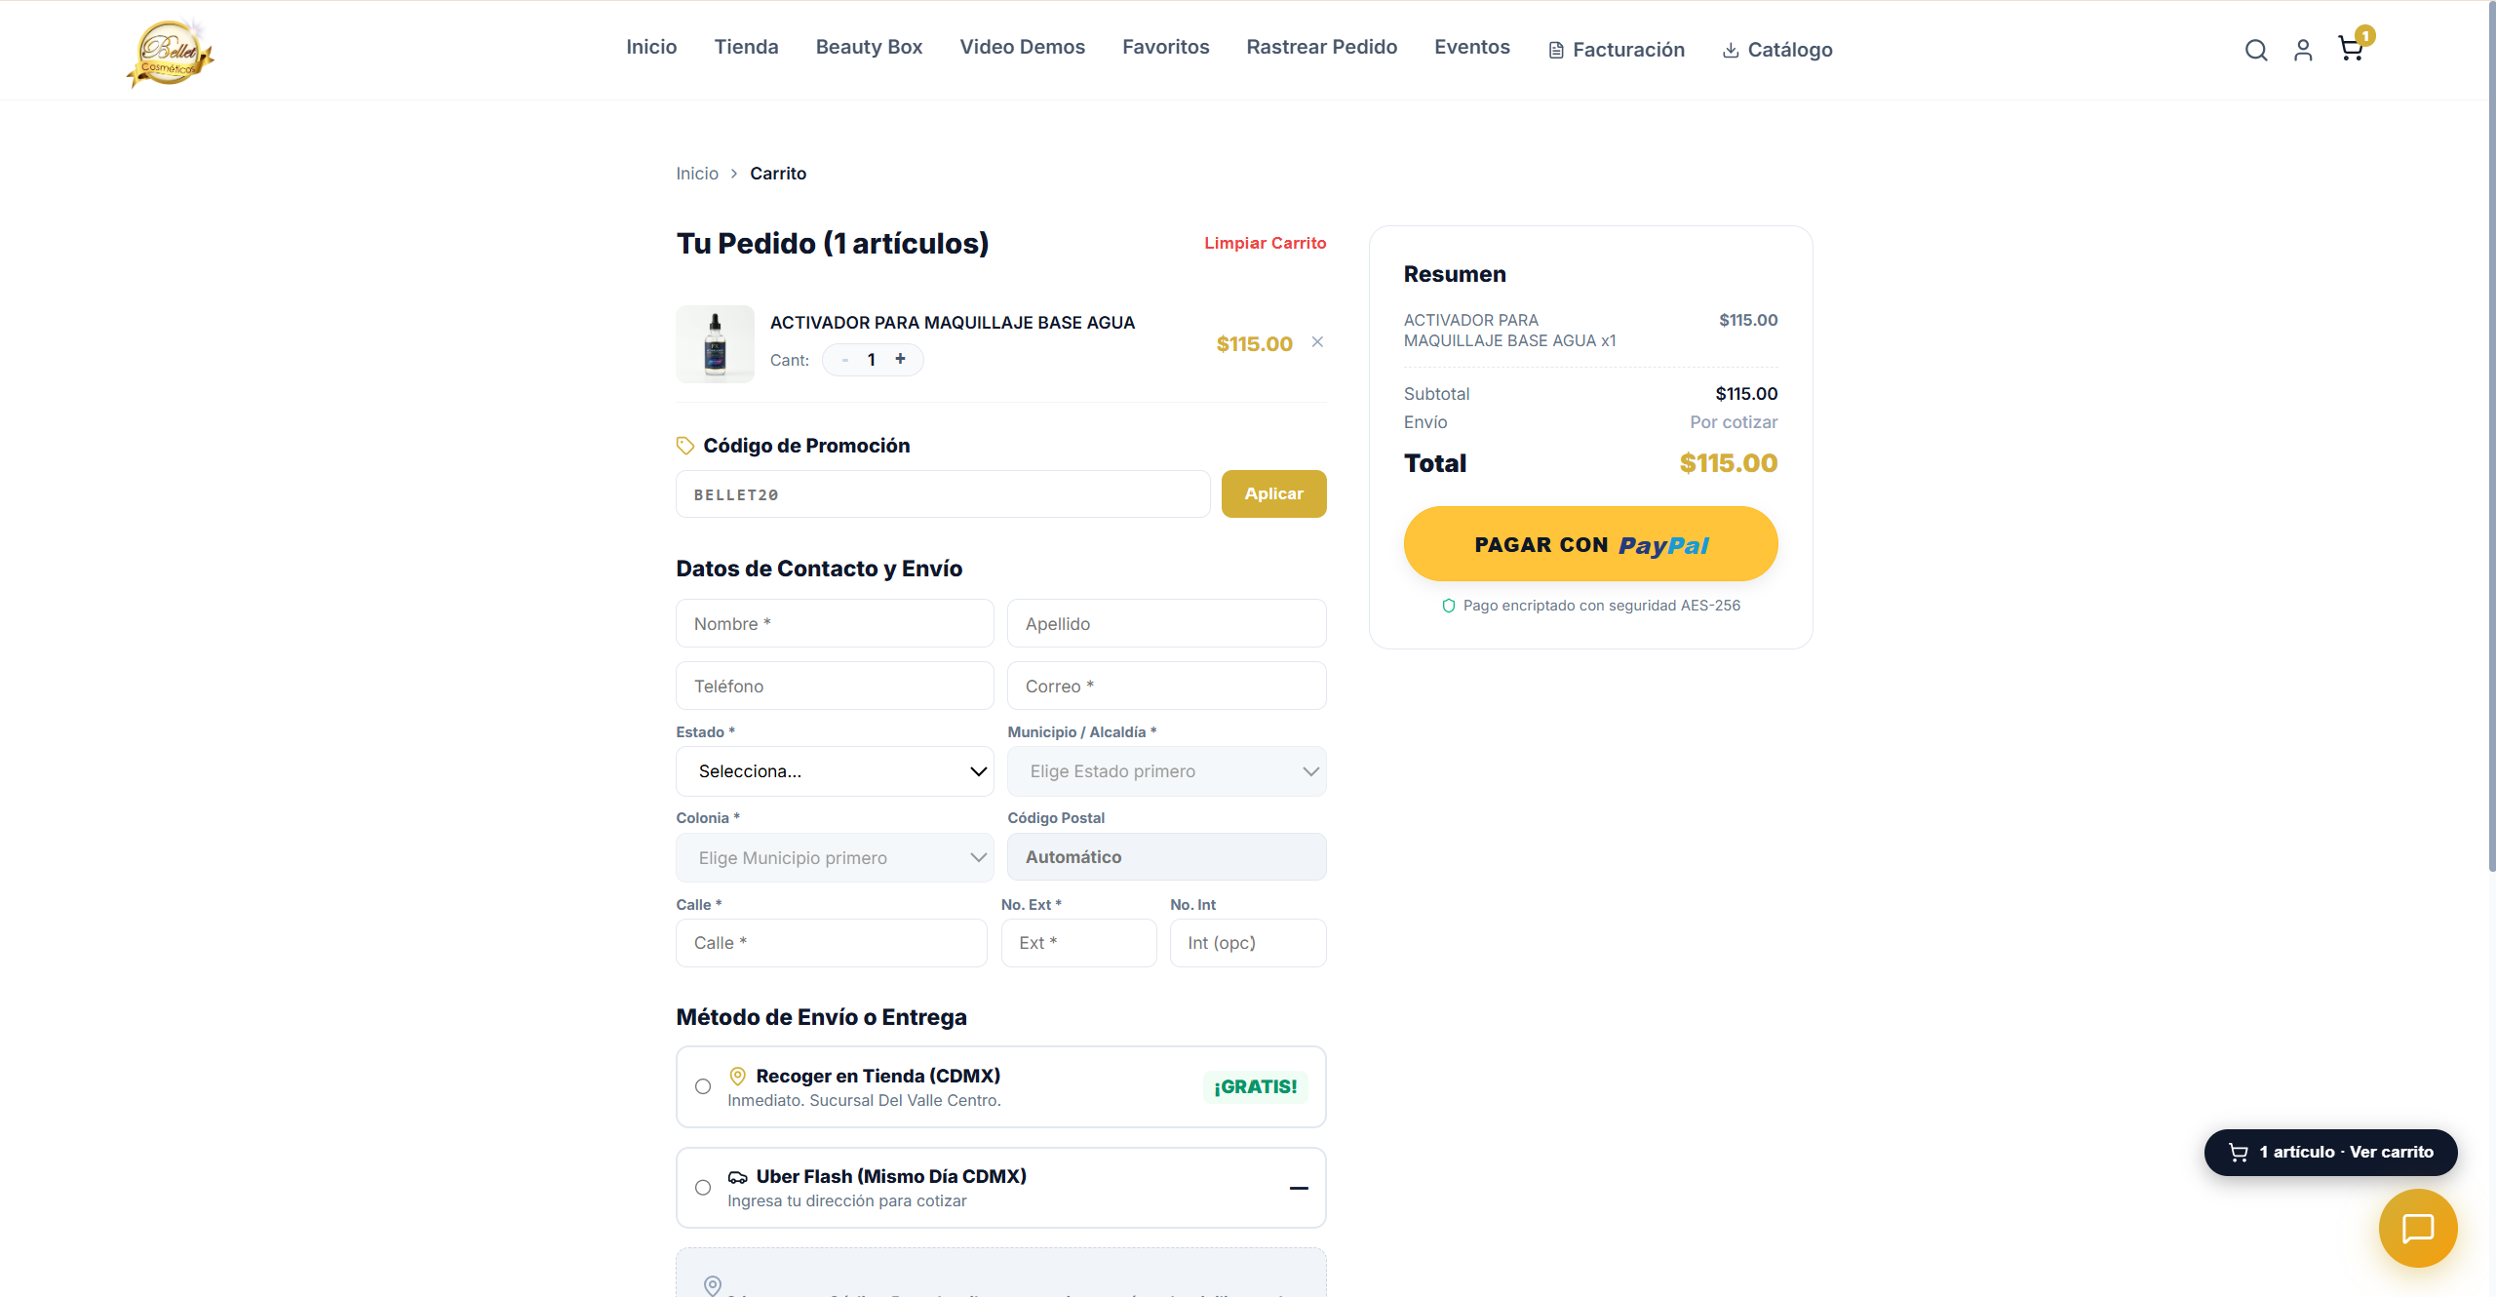Screen dimensions: 2496x1297
Task: Open Rastrear Pedido in navigation
Action: tap(1322, 47)
